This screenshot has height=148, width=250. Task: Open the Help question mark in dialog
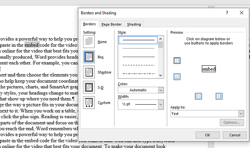pos(227,13)
